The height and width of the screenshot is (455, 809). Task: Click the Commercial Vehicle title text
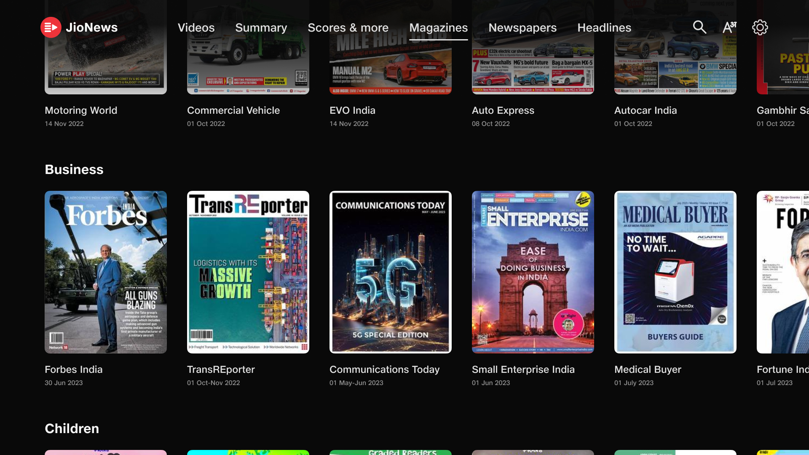233,110
